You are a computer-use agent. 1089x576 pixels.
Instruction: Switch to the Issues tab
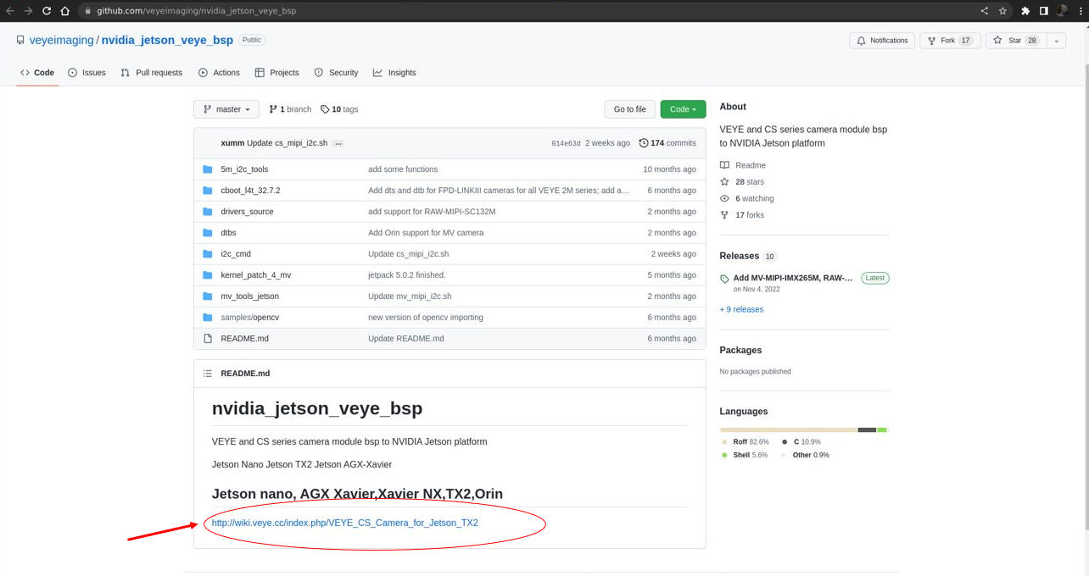click(x=87, y=73)
